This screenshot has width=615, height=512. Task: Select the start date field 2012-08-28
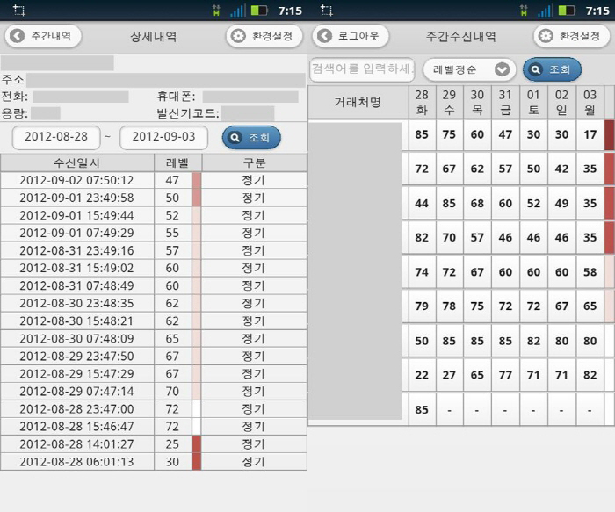coord(56,137)
